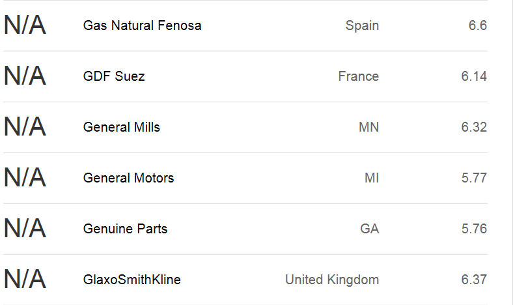
Task: Click the 6.6 score value
Action: point(477,26)
